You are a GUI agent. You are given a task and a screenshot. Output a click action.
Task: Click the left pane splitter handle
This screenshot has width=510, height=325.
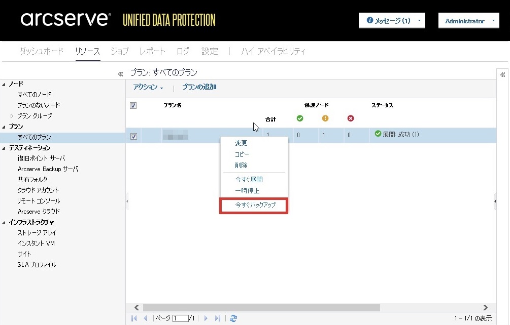click(x=127, y=201)
